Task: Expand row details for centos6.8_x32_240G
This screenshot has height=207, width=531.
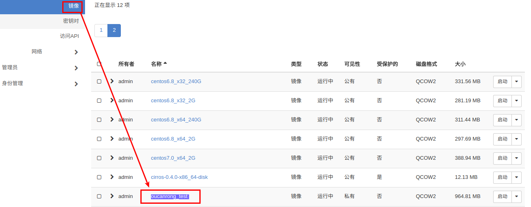Action: pyautogui.click(x=112, y=81)
